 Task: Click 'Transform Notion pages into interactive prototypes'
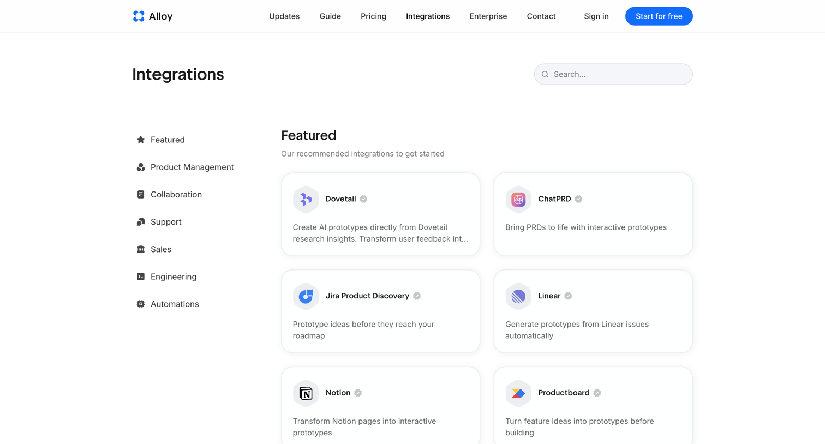pyautogui.click(x=364, y=427)
